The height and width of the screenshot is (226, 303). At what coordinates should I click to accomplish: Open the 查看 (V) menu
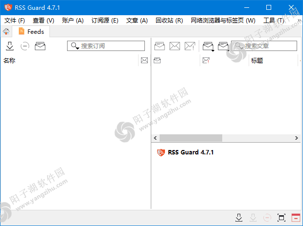43,20
